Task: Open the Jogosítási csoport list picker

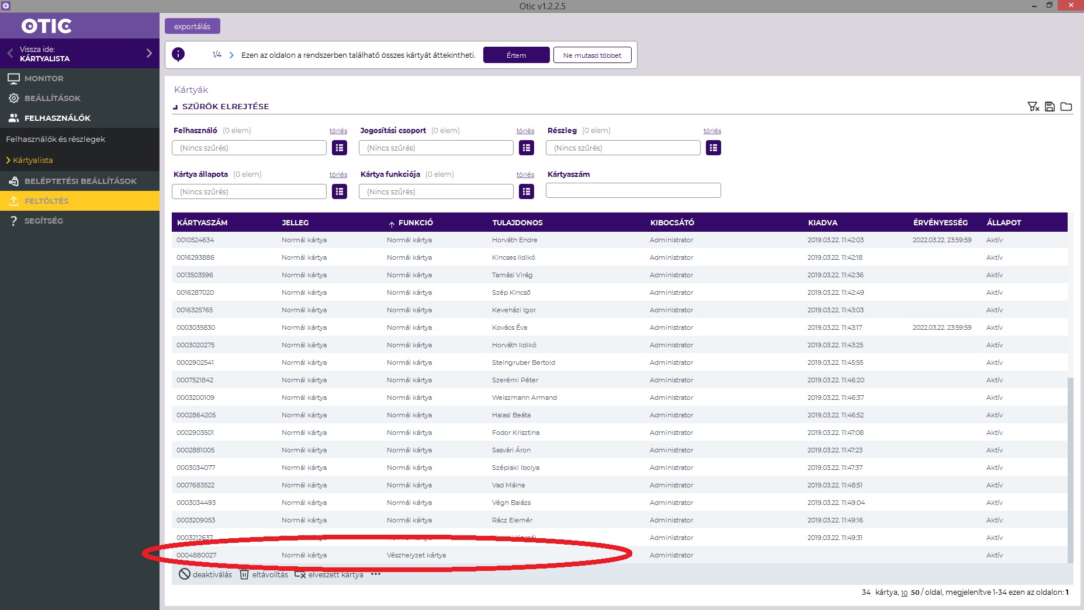Action: tap(527, 148)
